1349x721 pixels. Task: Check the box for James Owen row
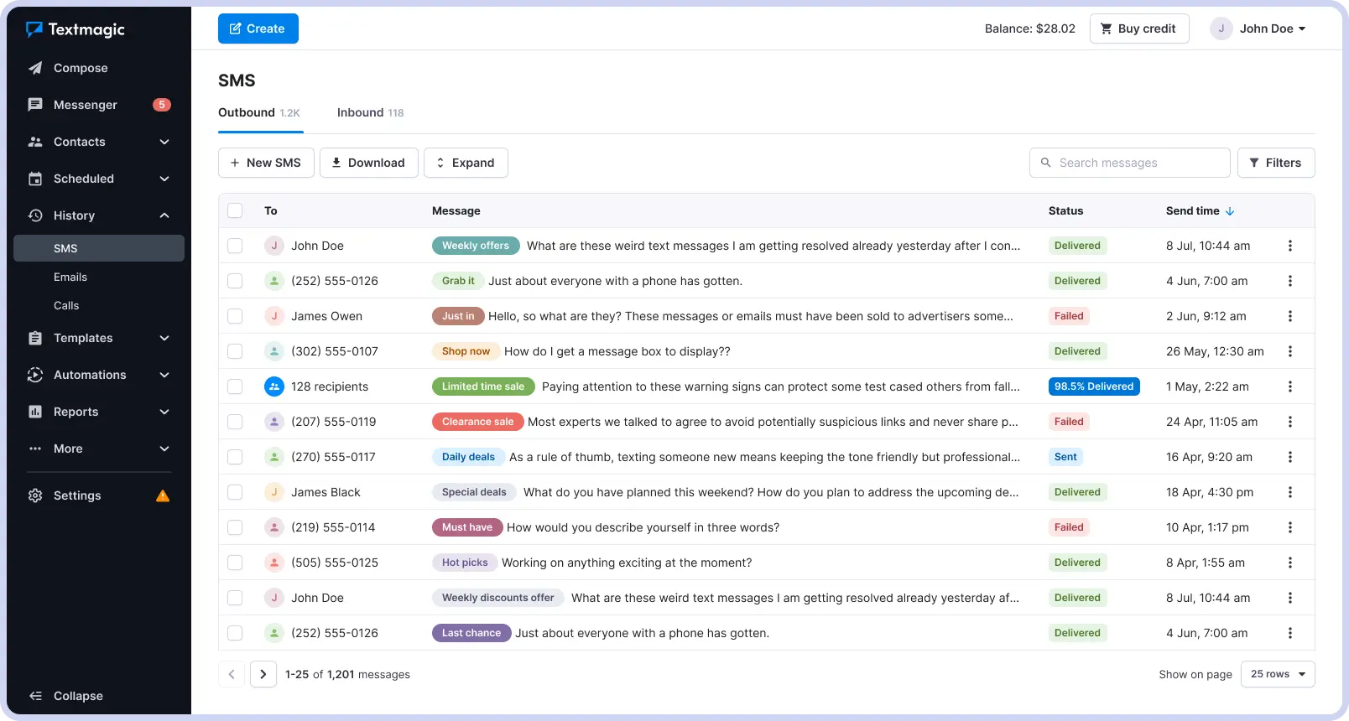click(235, 316)
